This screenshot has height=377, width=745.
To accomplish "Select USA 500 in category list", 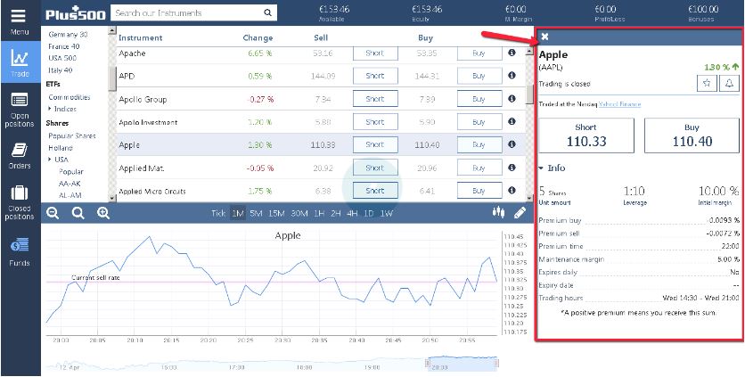I will click(61, 58).
